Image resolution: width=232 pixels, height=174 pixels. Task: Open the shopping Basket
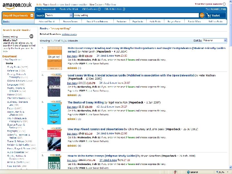[216, 15]
